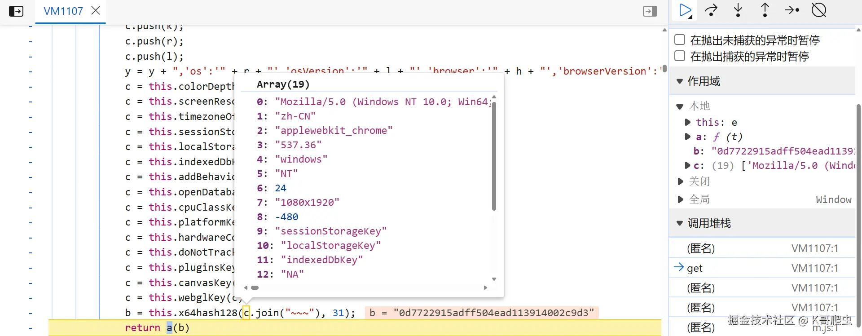
Task: Expand the 全局 global scope
Action: 680,199
